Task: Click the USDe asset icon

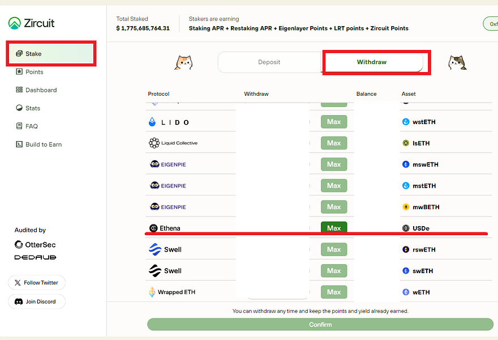Action: pos(406,228)
